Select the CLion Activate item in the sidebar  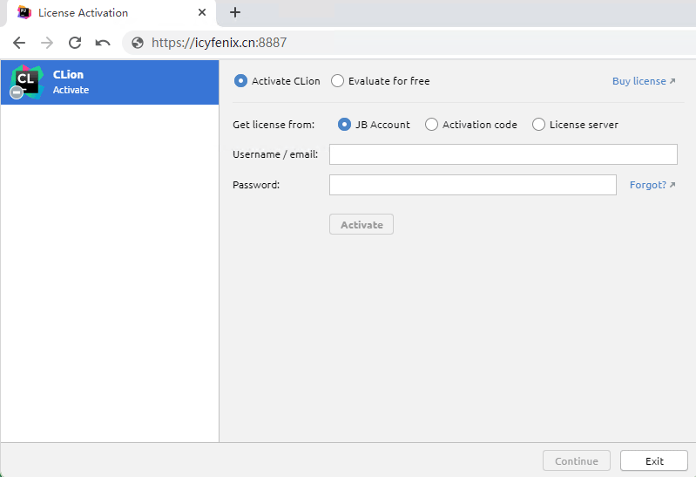click(x=110, y=82)
